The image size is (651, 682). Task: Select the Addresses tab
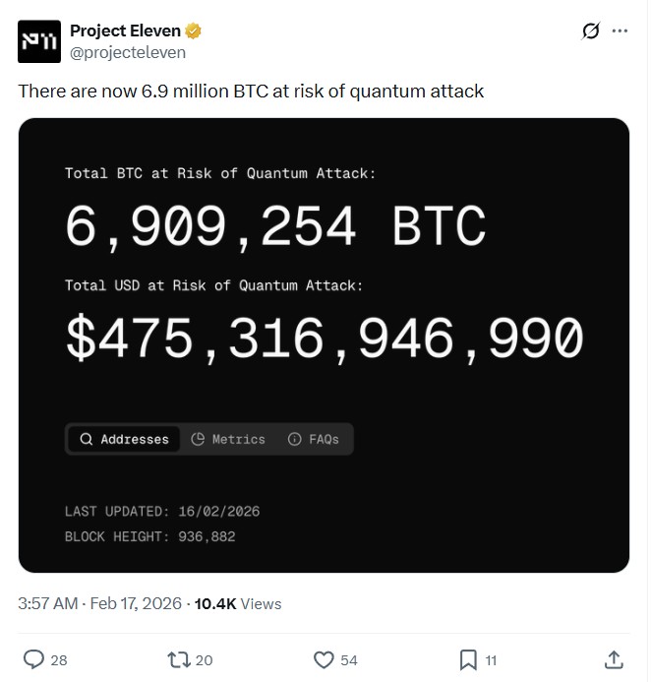pos(124,440)
